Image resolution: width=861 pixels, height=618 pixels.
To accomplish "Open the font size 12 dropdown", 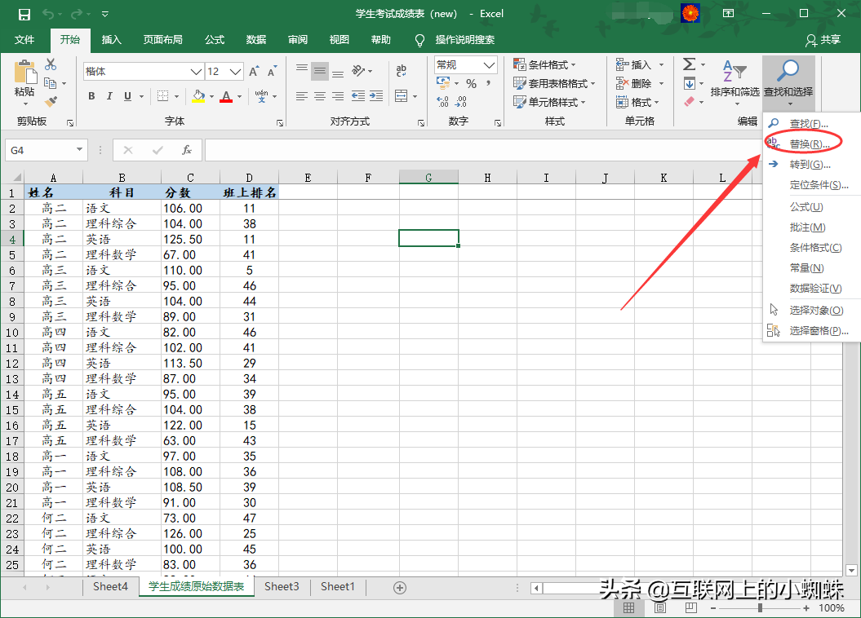I will click(x=236, y=72).
